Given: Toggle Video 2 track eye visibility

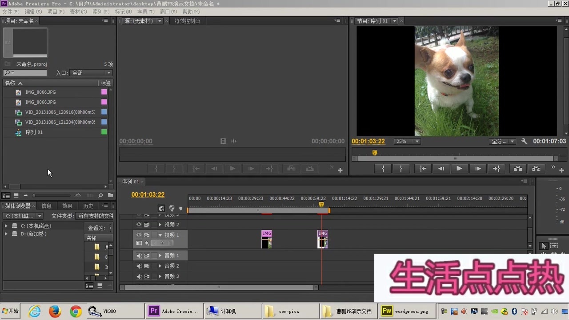Looking at the screenshot, I should click(139, 225).
